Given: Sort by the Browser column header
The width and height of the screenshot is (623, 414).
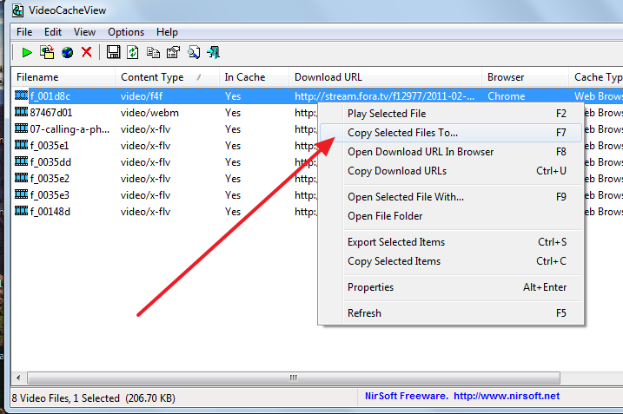Looking at the screenshot, I should [x=526, y=77].
